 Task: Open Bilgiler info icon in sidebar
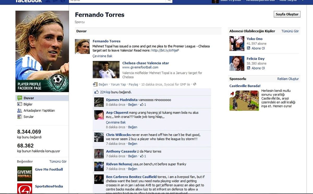tap(20, 104)
